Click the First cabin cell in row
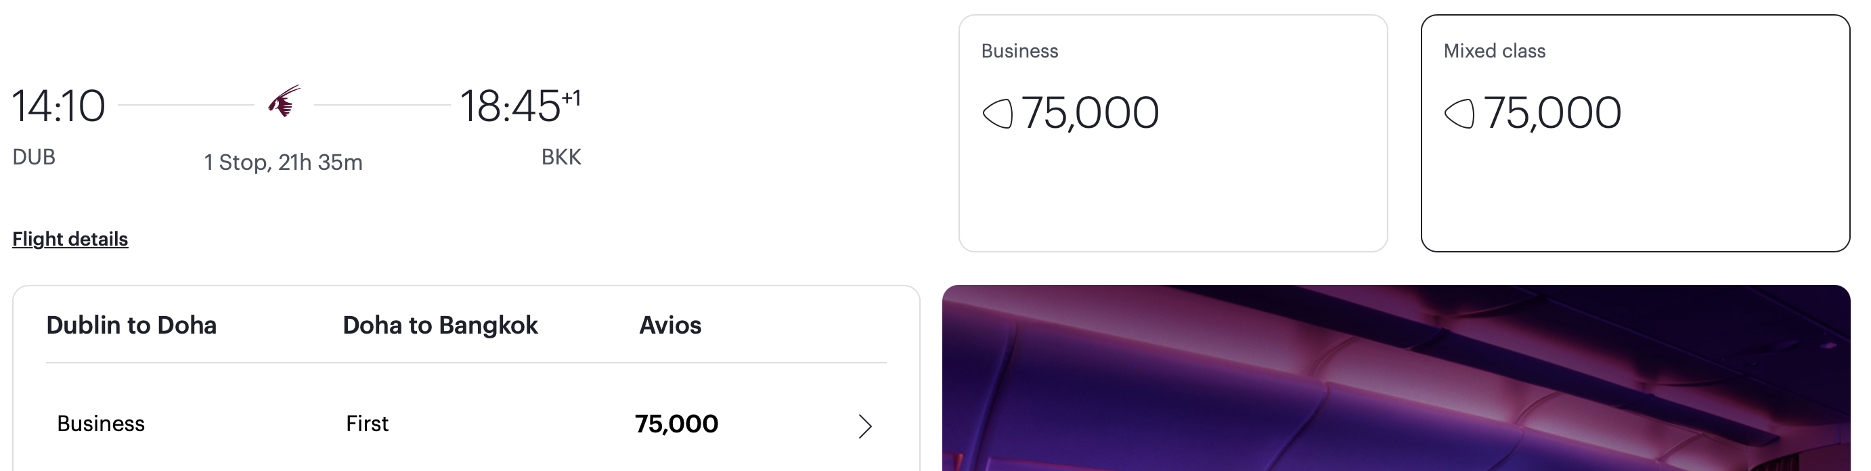Image resolution: width=1871 pixels, height=471 pixels. click(367, 424)
